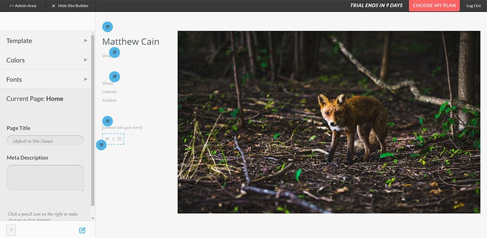Screen dimensions: 487x238
Task: Click the blue edit icon in sidebar footer
Action: (82, 230)
